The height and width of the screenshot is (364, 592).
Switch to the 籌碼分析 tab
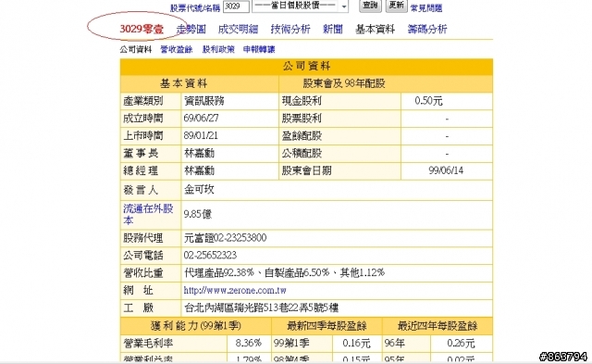(427, 29)
